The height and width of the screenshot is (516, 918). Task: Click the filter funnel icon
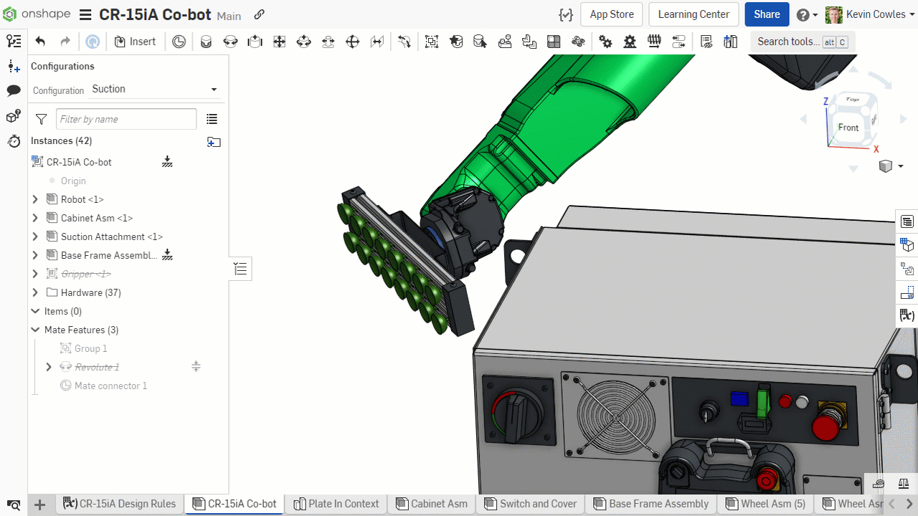[x=41, y=119]
